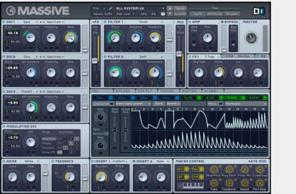Expand the Select part preset dropdown

click(133, 104)
